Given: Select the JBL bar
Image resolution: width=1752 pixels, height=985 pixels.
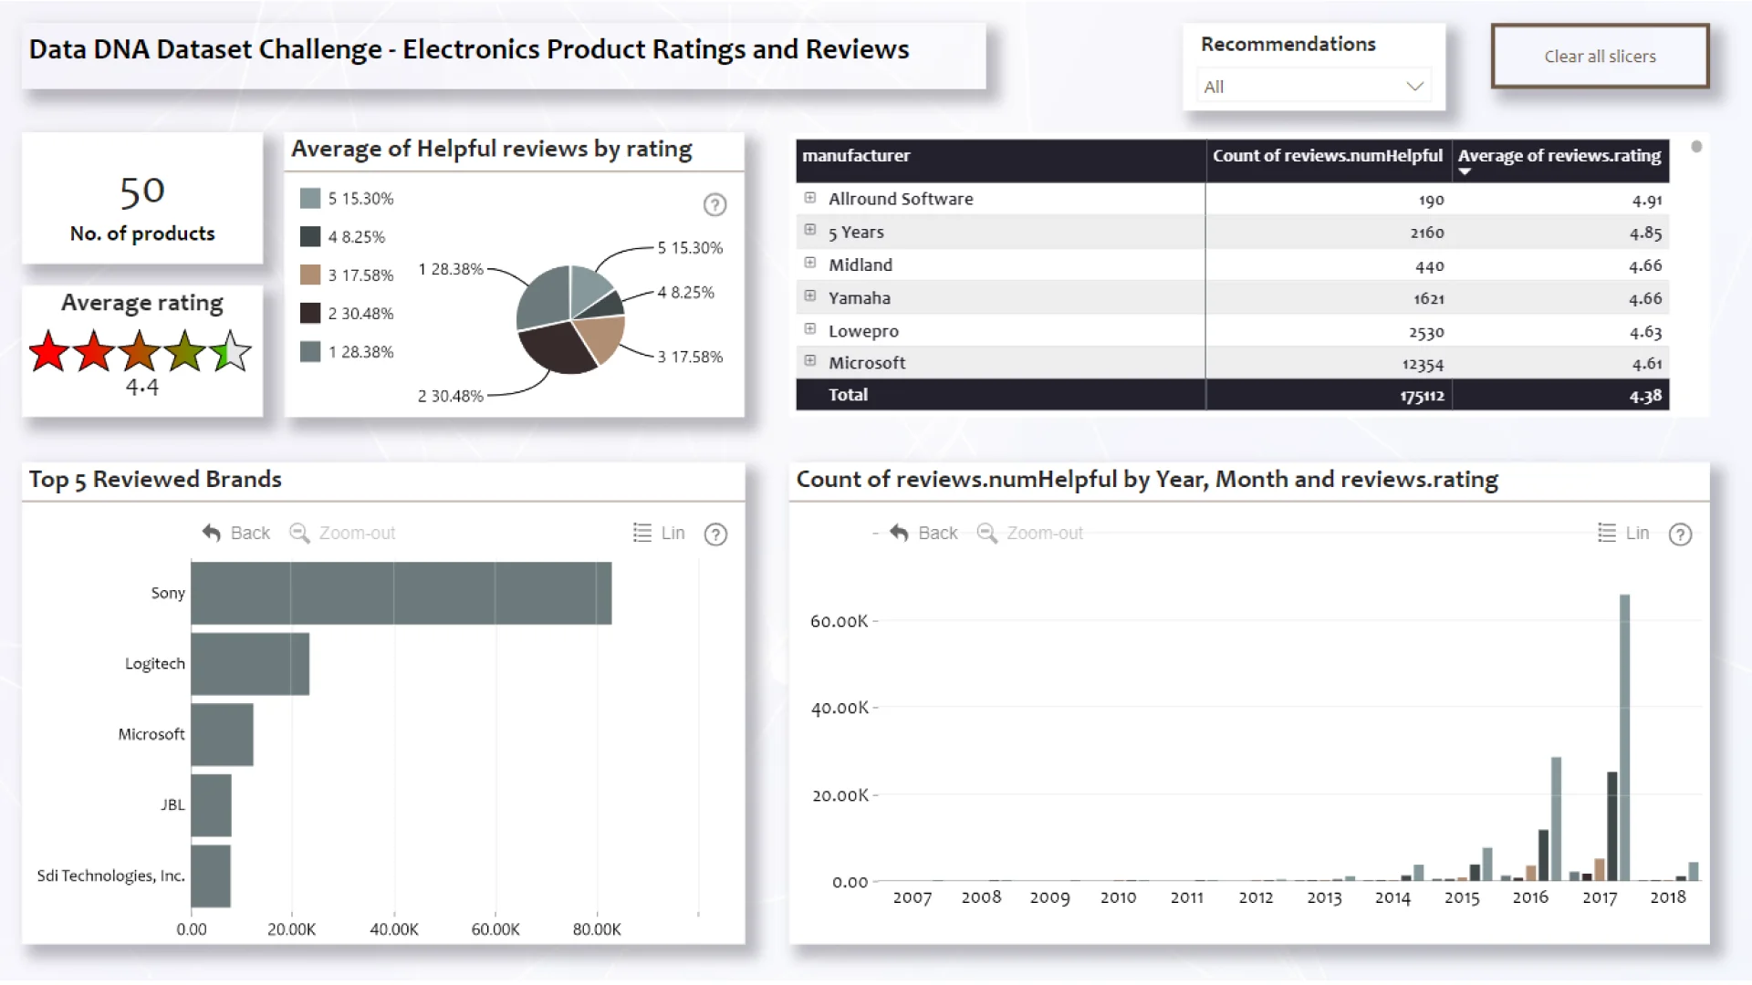Looking at the screenshot, I should tap(211, 805).
